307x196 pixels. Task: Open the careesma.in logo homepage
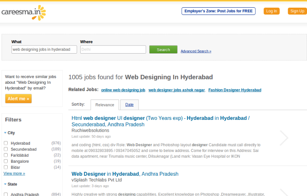[x=24, y=13]
